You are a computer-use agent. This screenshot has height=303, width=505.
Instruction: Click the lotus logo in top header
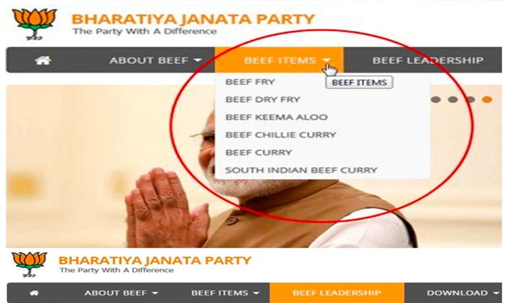click(x=34, y=24)
